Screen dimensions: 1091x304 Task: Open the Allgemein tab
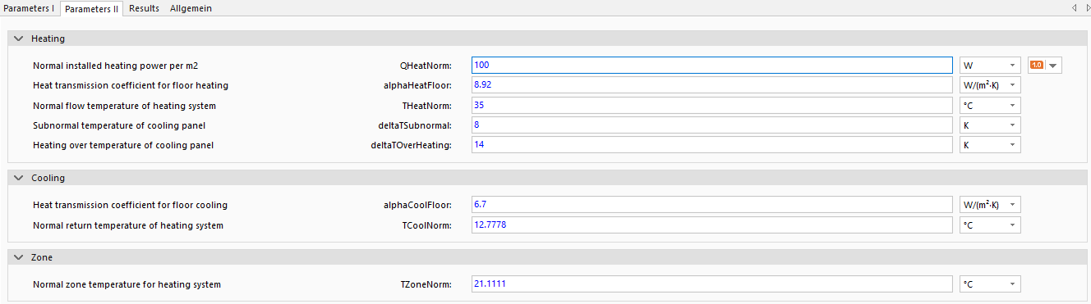(x=191, y=8)
